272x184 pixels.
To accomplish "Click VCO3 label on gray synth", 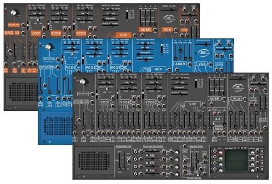I will 150,102.
